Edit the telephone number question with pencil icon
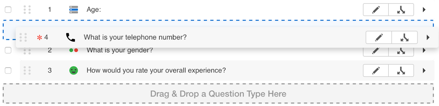Image resolution: width=439 pixels, height=106 pixels. pyautogui.click(x=379, y=37)
